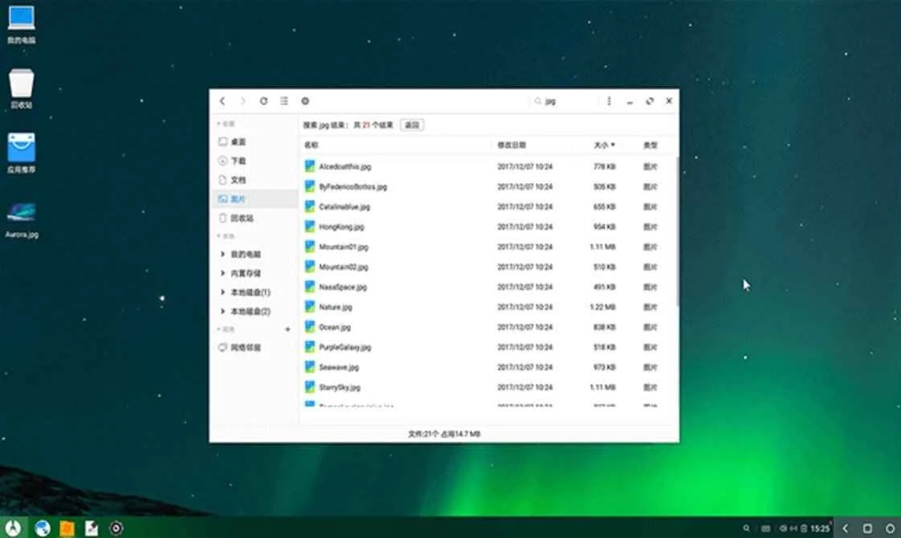901x538 pixels.
Task: Expand the 内置存储 tree node
Action: coord(223,273)
